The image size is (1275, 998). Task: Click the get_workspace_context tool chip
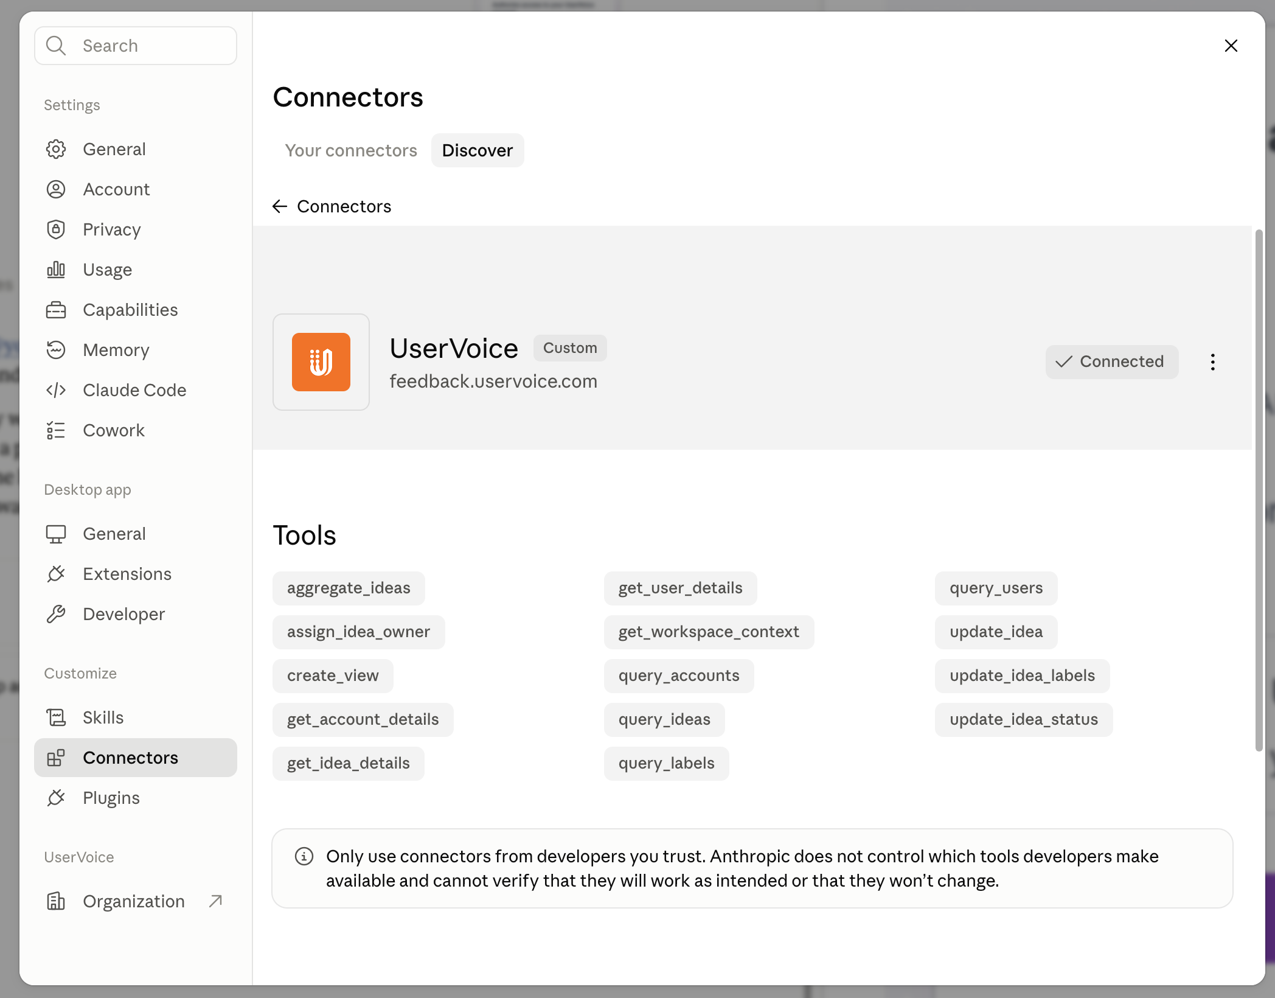709,632
